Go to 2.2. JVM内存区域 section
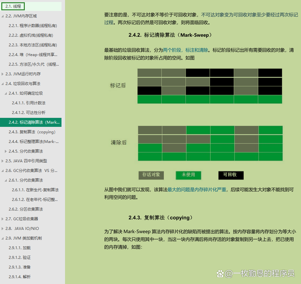This screenshot has width=301, height=284. 21,16
